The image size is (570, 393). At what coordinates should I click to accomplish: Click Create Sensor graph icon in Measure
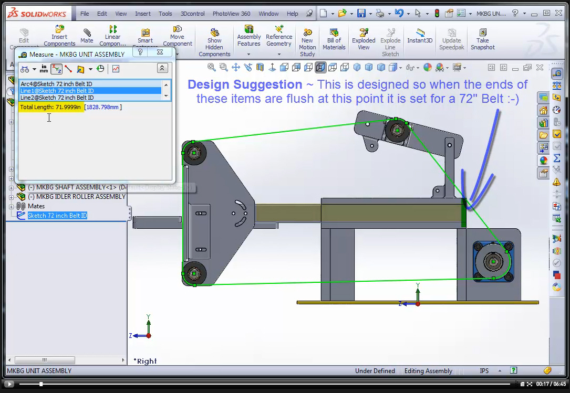116,69
